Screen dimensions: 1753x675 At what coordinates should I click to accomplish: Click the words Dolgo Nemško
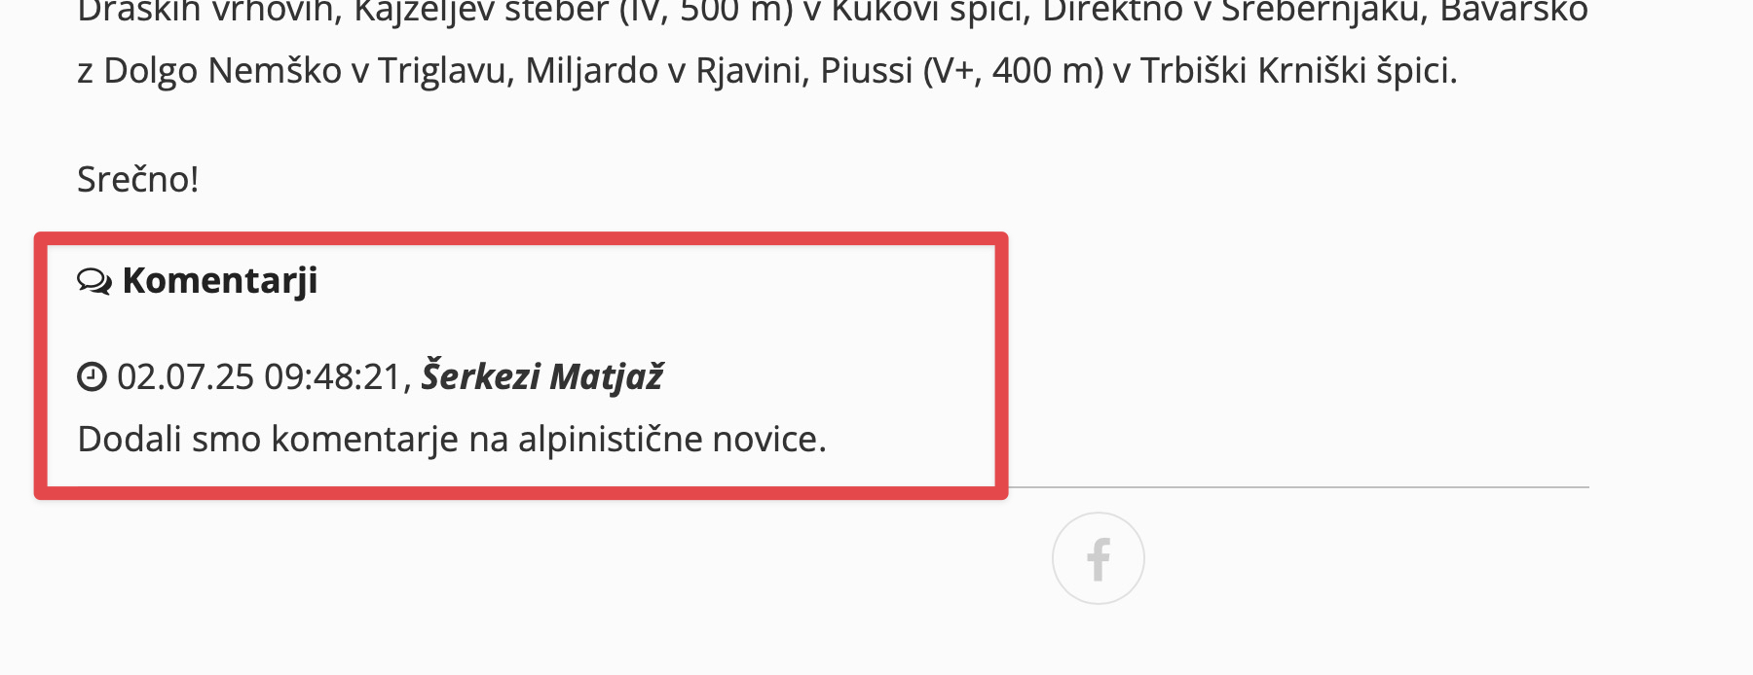[x=223, y=71]
